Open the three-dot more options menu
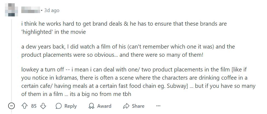This screenshot has height=114, width=267. click(158, 106)
